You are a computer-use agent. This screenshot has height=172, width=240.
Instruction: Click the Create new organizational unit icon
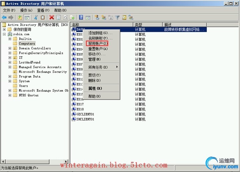point(111,18)
